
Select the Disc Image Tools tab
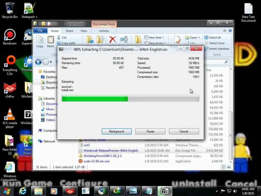104,24
